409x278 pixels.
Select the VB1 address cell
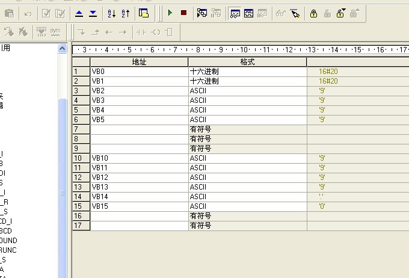(139, 81)
